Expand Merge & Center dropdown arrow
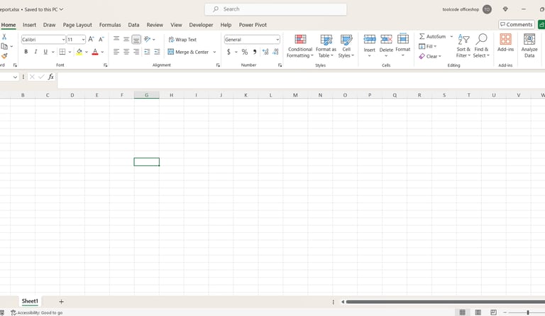 click(214, 52)
